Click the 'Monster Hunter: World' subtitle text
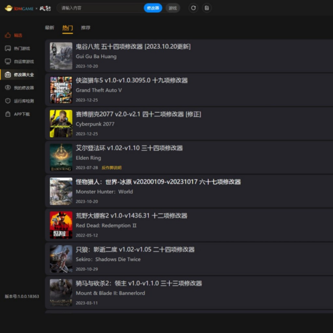 point(104,191)
